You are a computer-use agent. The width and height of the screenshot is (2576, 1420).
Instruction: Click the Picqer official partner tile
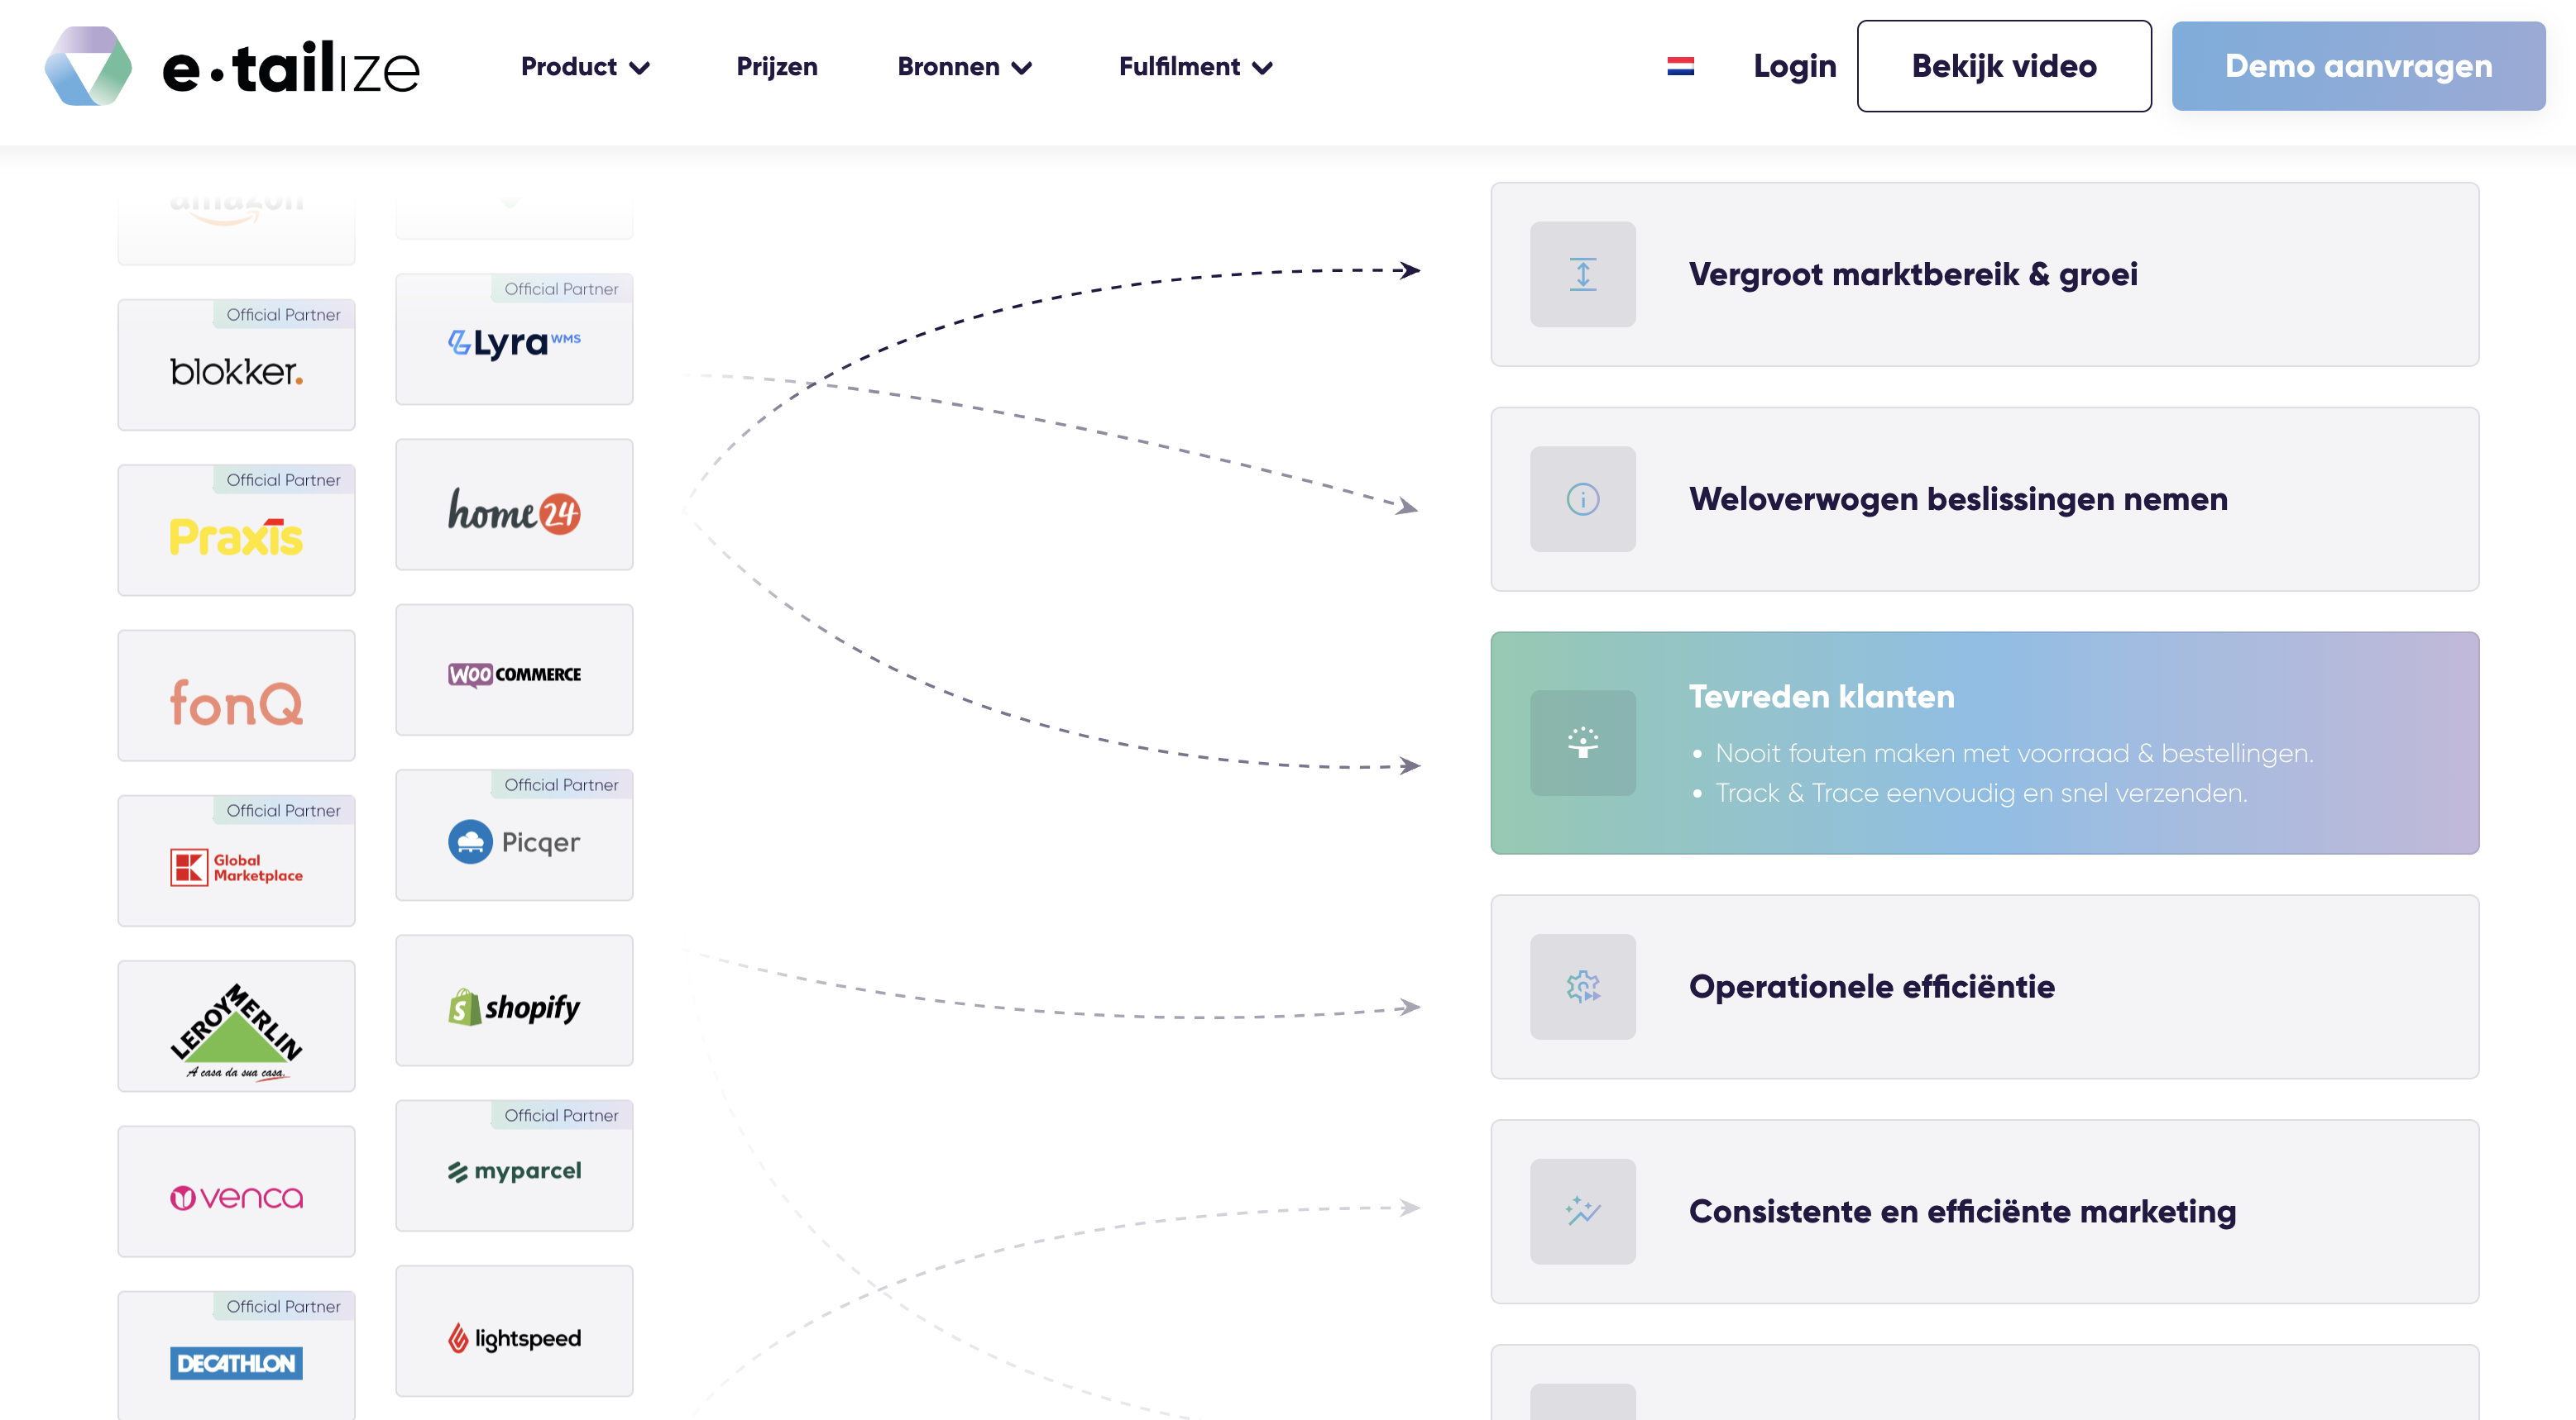click(x=514, y=836)
